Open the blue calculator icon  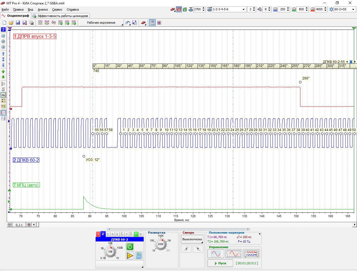click(139, 256)
